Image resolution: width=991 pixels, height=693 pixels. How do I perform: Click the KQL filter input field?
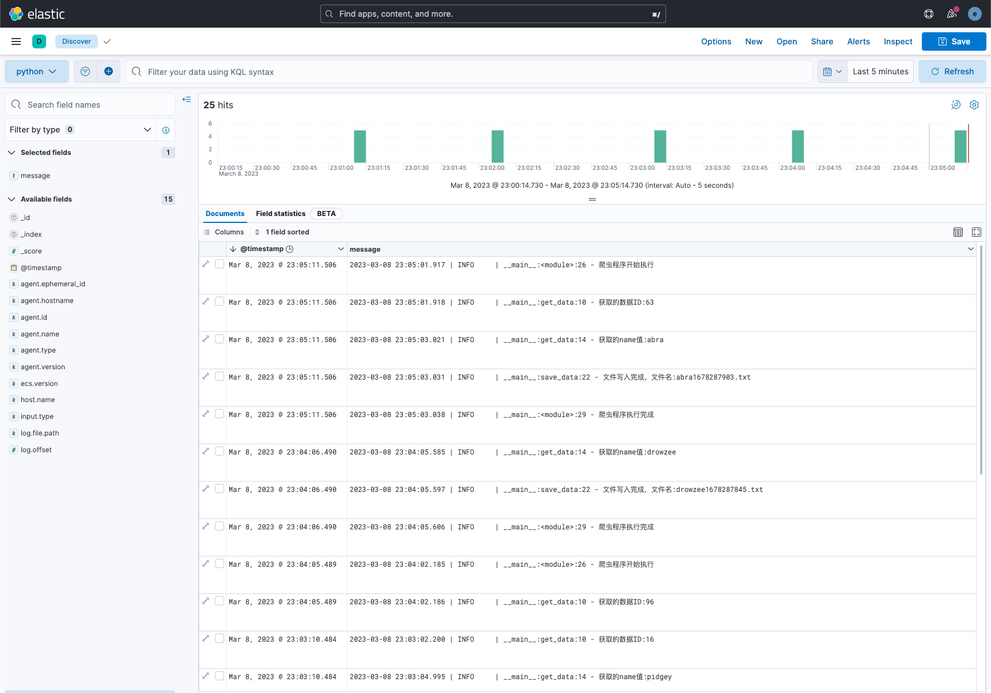[469, 71]
